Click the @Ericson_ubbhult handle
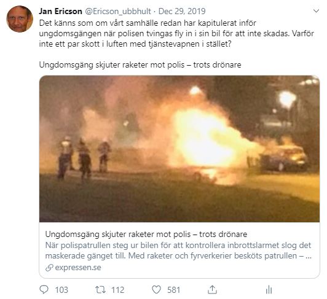This screenshot has height=299, width=327. (x=118, y=11)
